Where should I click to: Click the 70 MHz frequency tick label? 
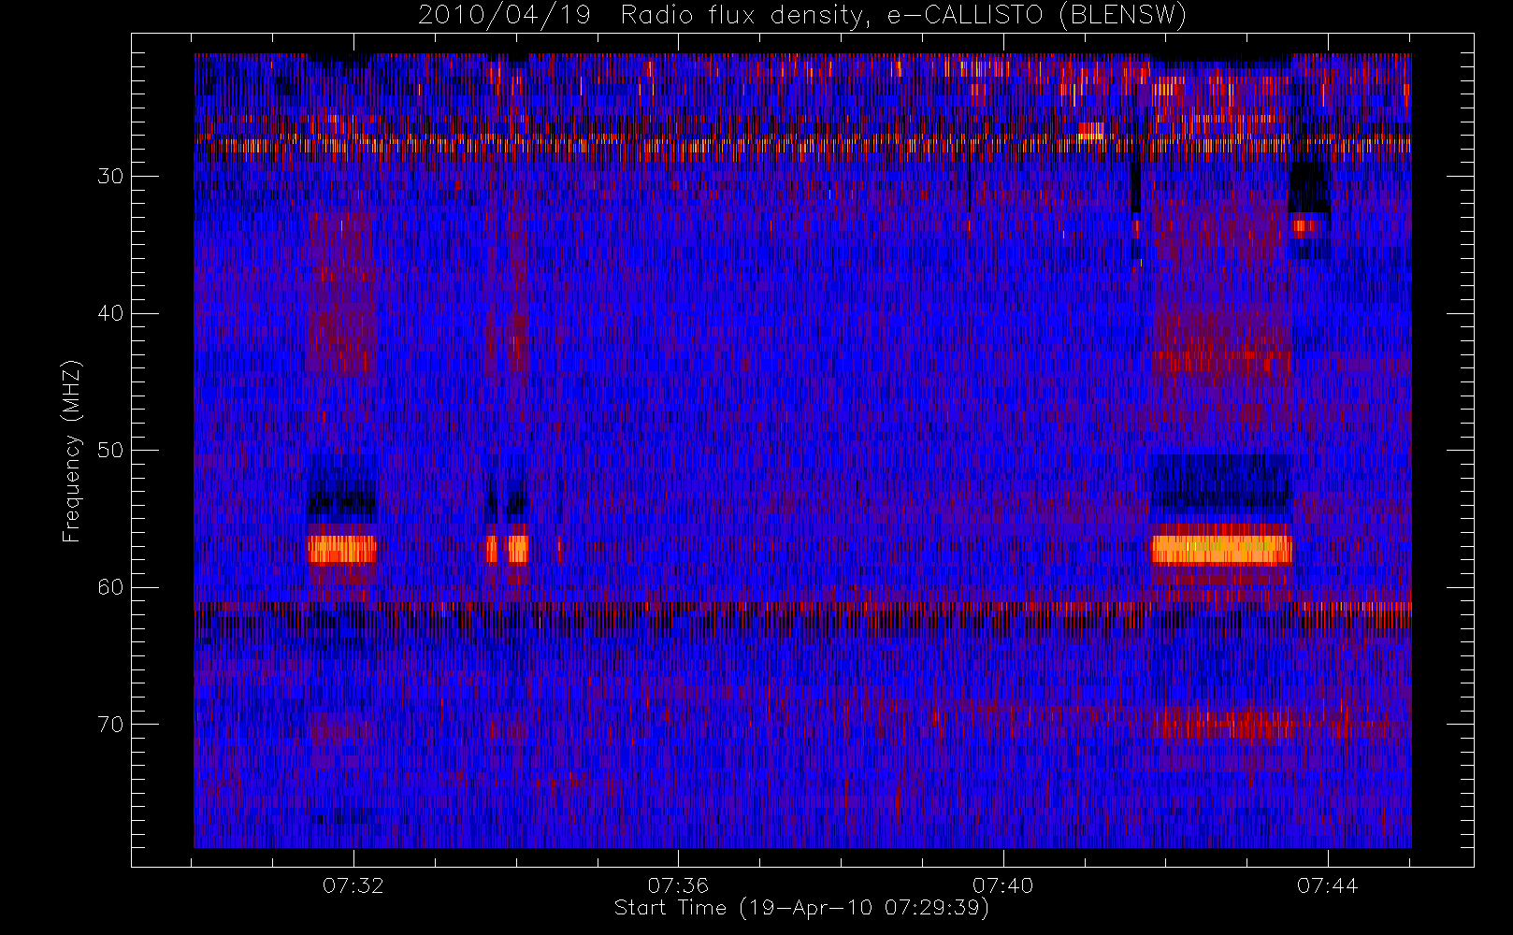tap(110, 725)
